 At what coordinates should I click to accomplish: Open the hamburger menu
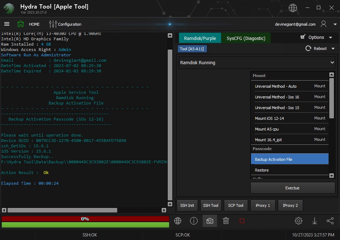[x=7, y=24]
